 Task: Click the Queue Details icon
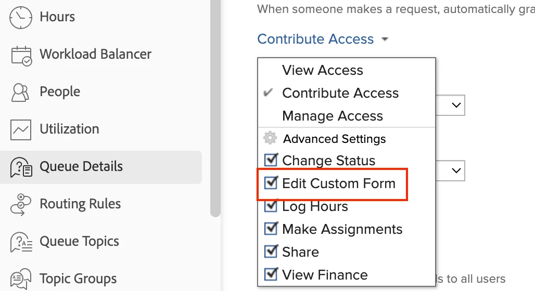point(21,167)
